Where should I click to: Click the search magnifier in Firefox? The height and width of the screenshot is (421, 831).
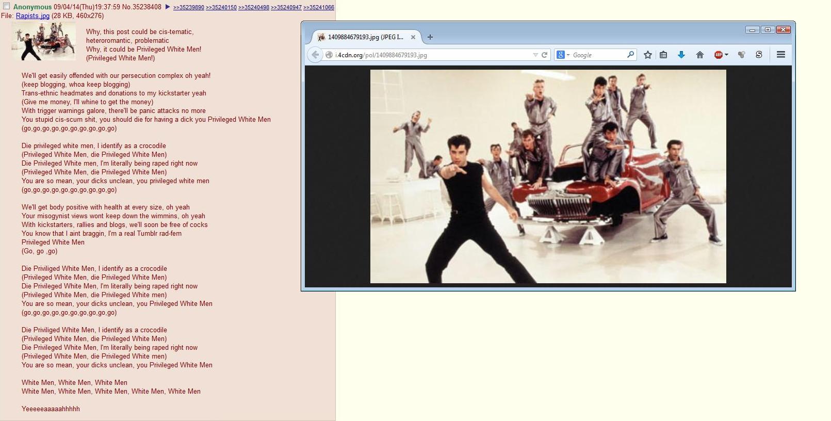pyautogui.click(x=630, y=55)
